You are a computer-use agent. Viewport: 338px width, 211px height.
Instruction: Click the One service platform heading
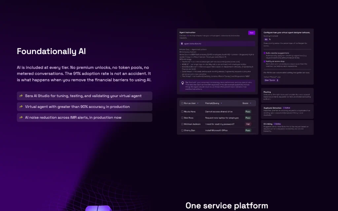point(227,206)
